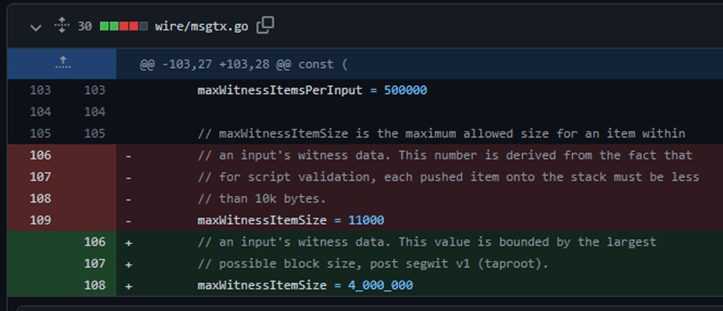
Task: Click added line number 108
Action: tap(94, 285)
